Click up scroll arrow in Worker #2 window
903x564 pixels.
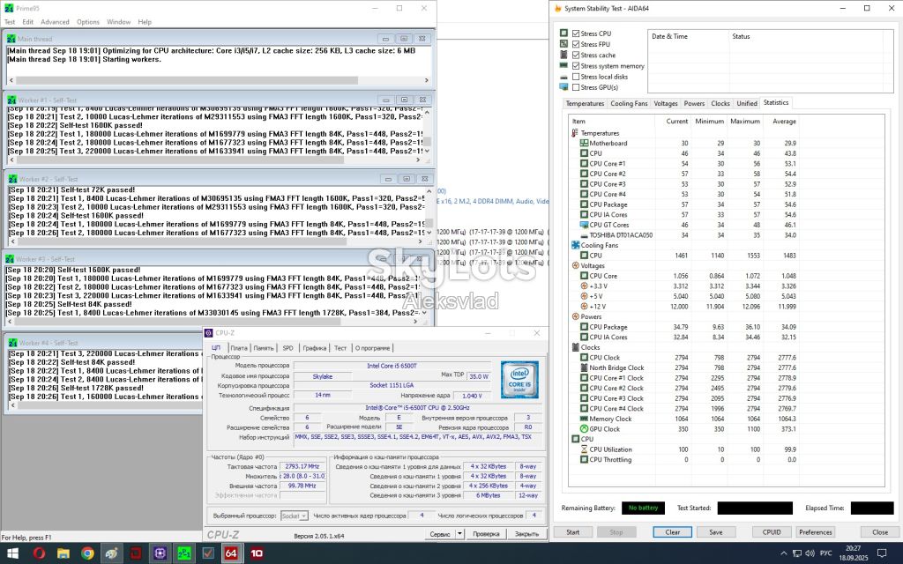click(429, 190)
